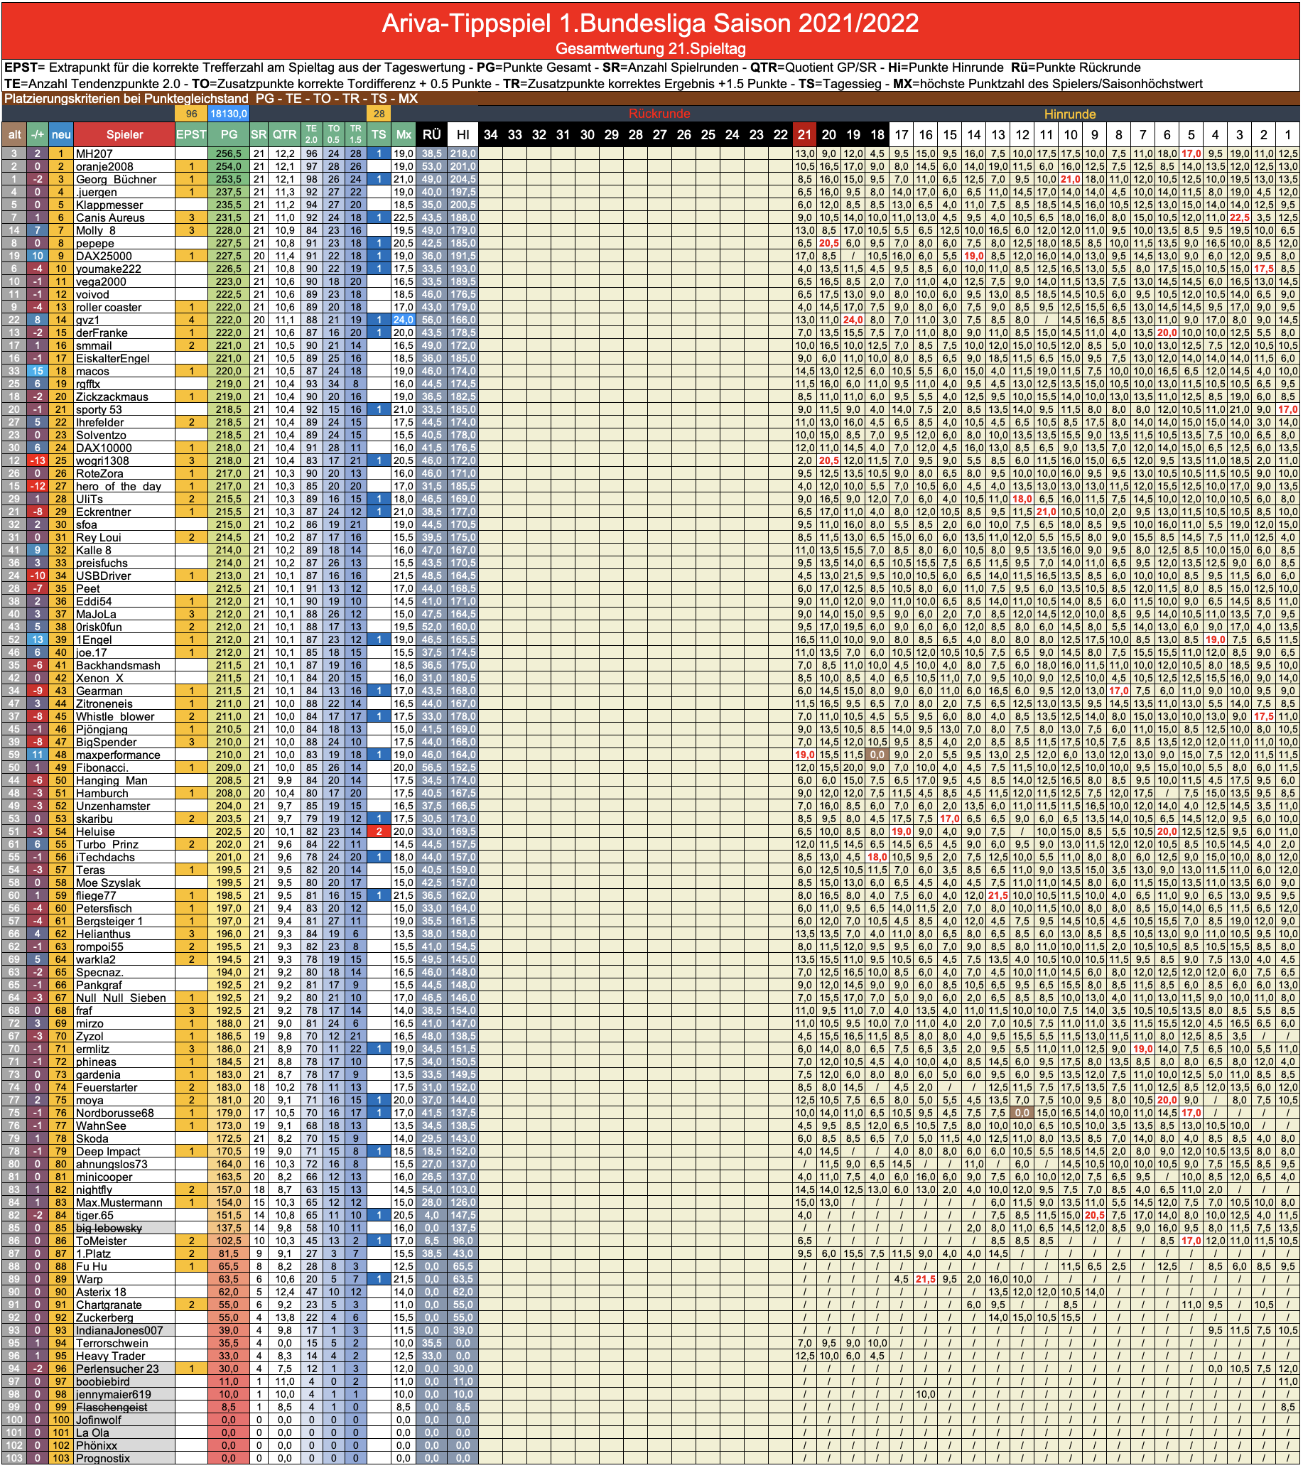The width and height of the screenshot is (1303, 1468).
Task: Select the Rückrunde section label
Action: [x=659, y=114]
